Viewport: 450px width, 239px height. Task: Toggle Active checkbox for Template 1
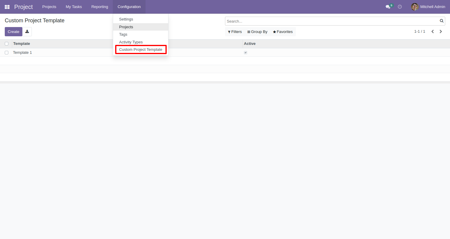click(x=246, y=53)
